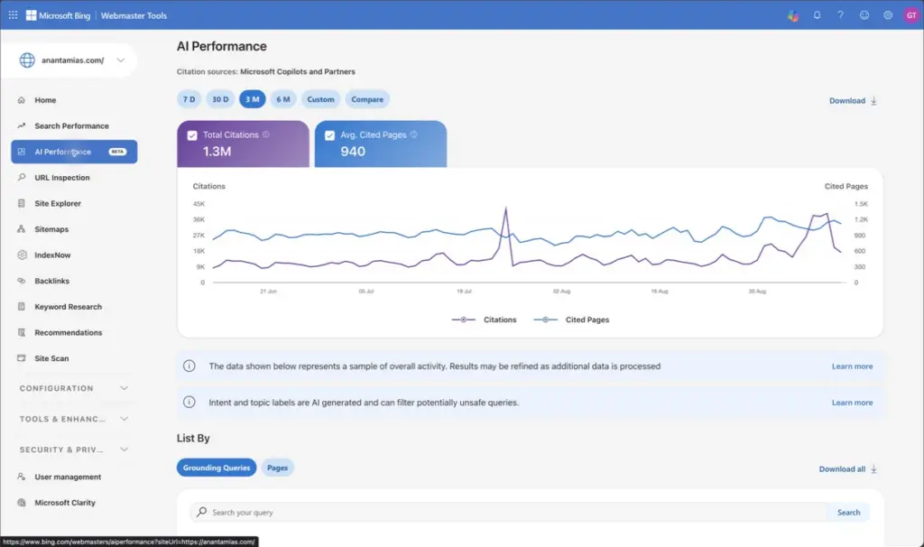Open the settings gear icon
The image size is (924, 547).
(x=888, y=15)
